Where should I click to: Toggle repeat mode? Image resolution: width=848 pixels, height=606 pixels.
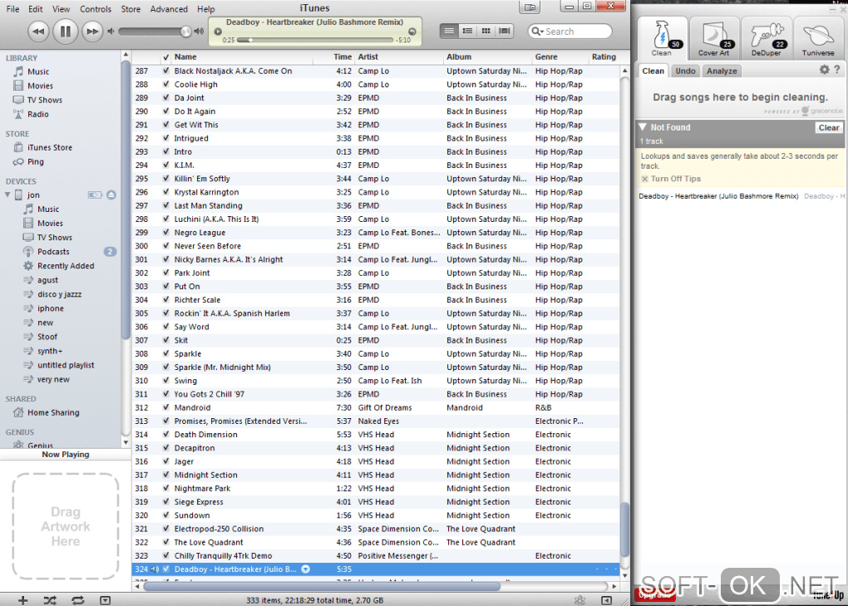click(x=77, y=600)
